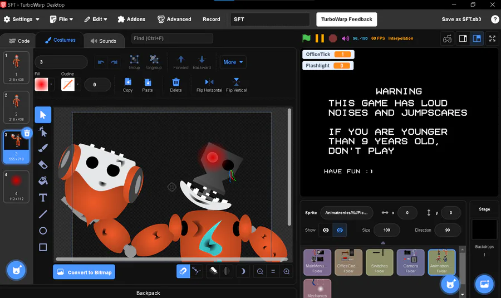Click the Ungroup icon
This screenshot has width=501, height=298.
[154, 62]
